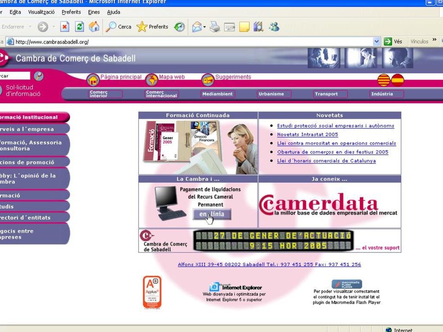Select Accions de promoció sidebar item
This screenshot has height=332, width=443.
point(35,162)
